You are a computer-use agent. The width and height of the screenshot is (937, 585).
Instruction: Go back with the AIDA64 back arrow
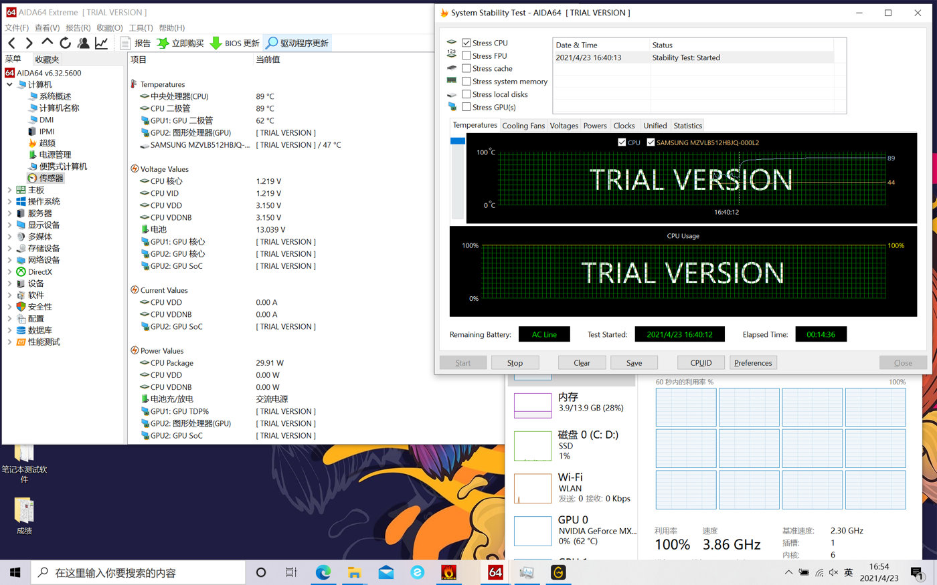12,43
